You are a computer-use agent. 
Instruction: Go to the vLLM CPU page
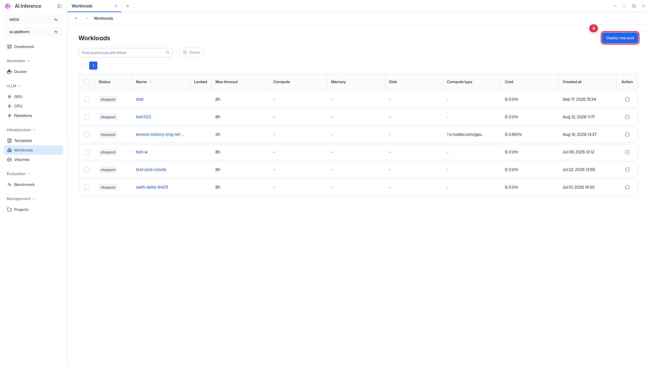(x=33, y=106)
